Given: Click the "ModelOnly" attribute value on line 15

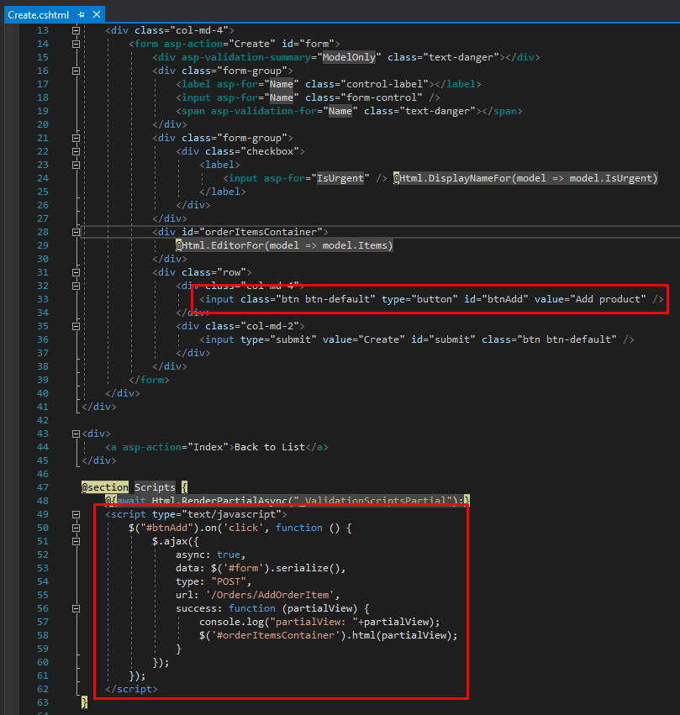Looking at the screenshot, I should tap(349, 57).
